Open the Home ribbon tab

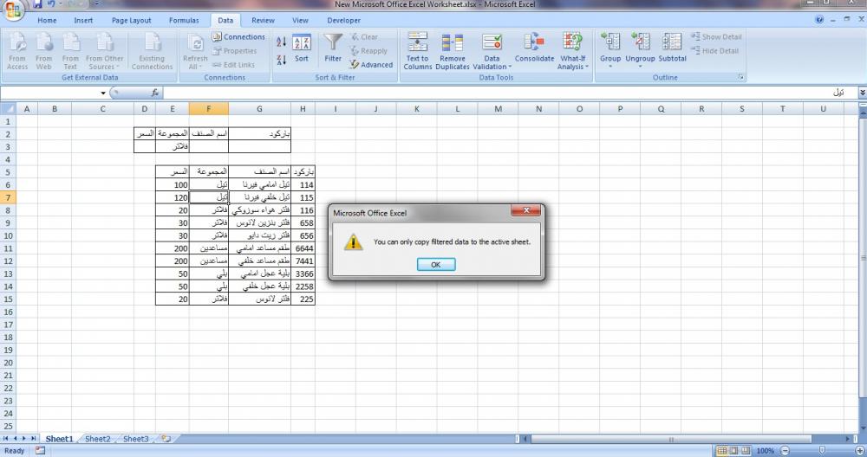pyautogui.click(x=47, y=21)
